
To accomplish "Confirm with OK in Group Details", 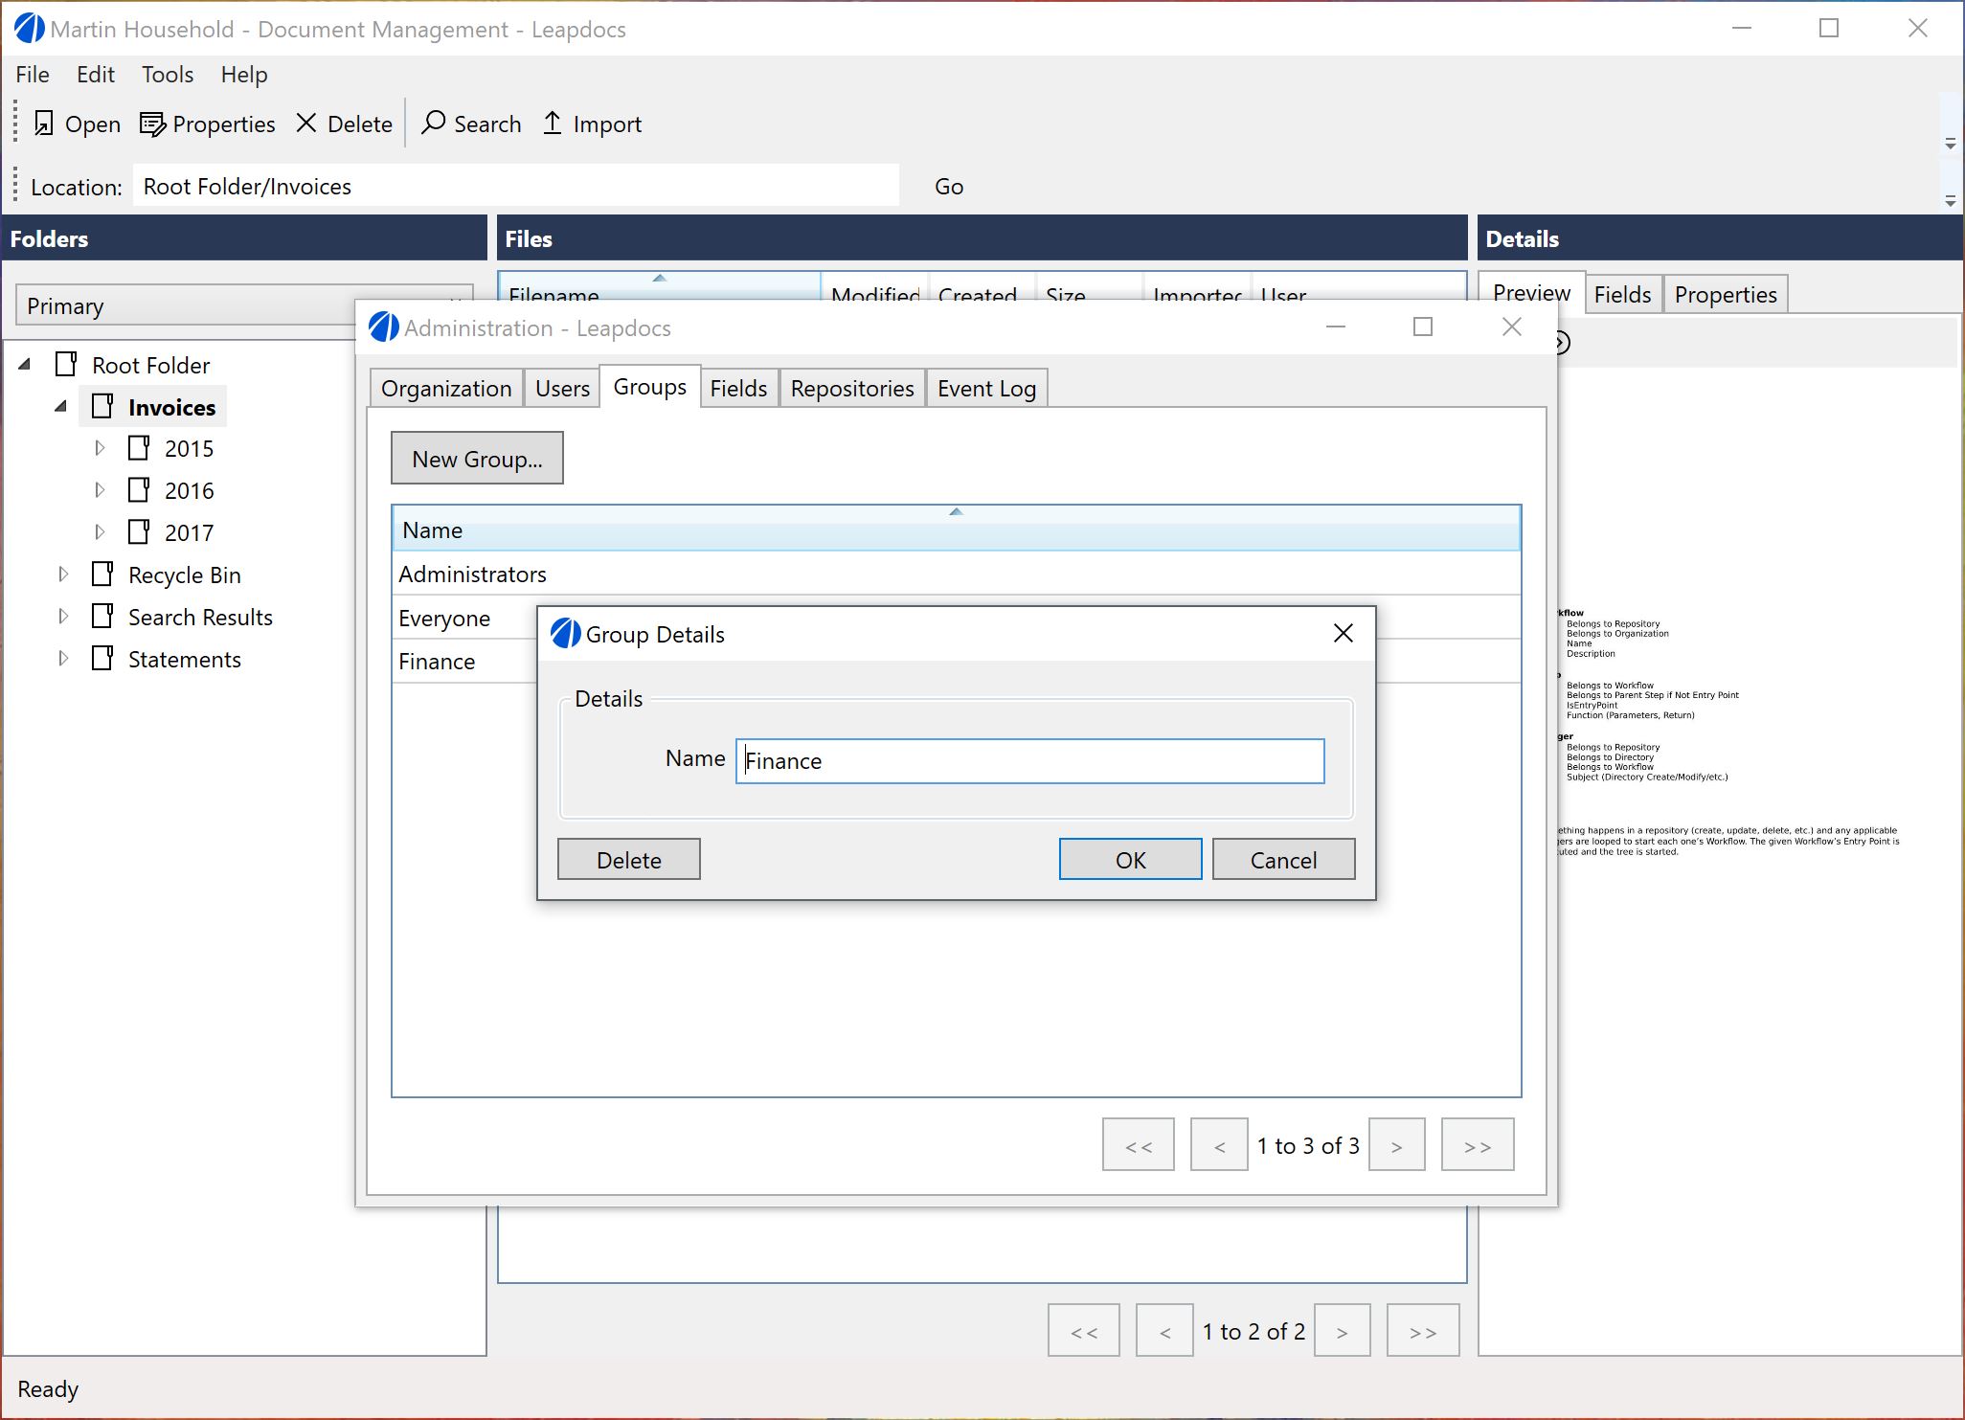I will (x=1130, y=859).
